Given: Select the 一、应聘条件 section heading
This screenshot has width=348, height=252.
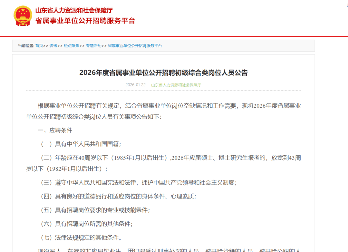Looking at the screenshot, I should point(55,130).
